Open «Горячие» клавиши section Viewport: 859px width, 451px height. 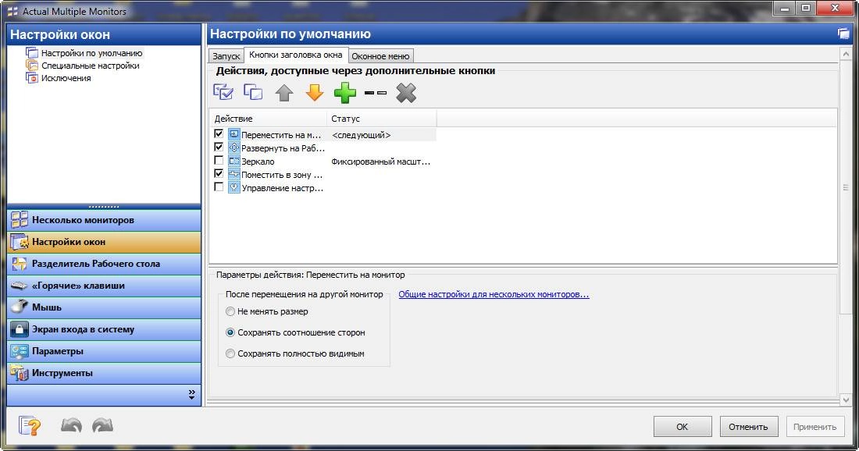(104, 286)
